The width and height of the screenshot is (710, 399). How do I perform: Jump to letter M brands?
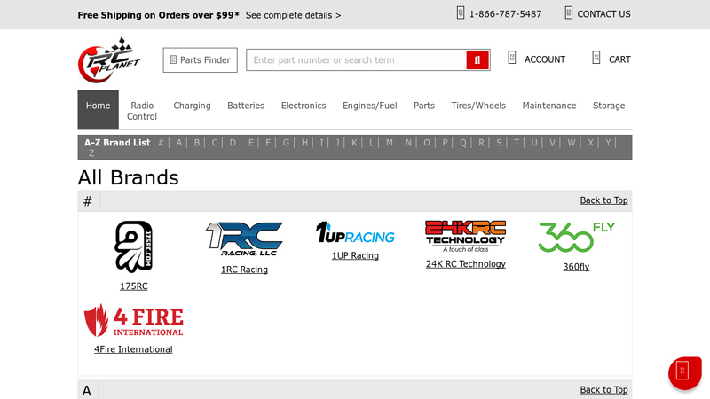(390, 143)
